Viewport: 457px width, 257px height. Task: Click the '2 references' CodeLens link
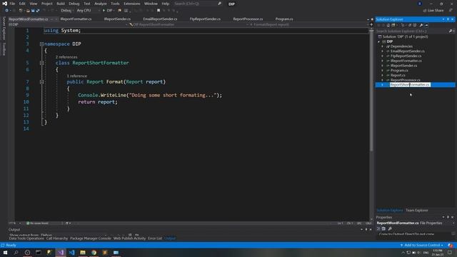[x=66, y=57]
